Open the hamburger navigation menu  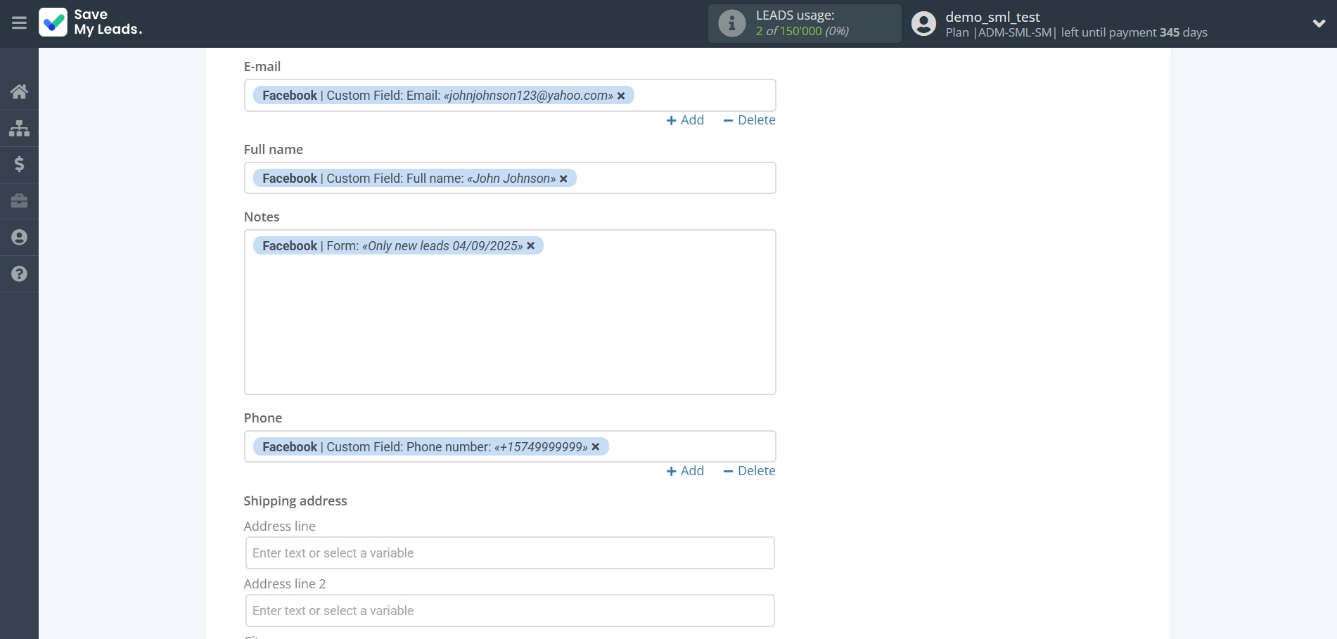(x=19, y=23)
